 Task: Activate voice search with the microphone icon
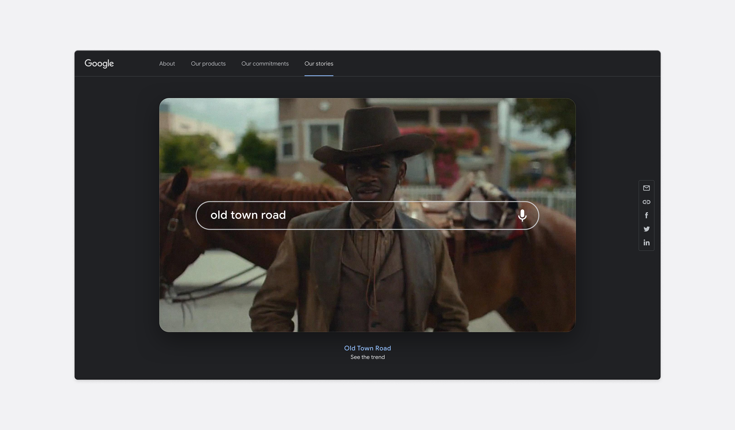[x=522, y=215]
